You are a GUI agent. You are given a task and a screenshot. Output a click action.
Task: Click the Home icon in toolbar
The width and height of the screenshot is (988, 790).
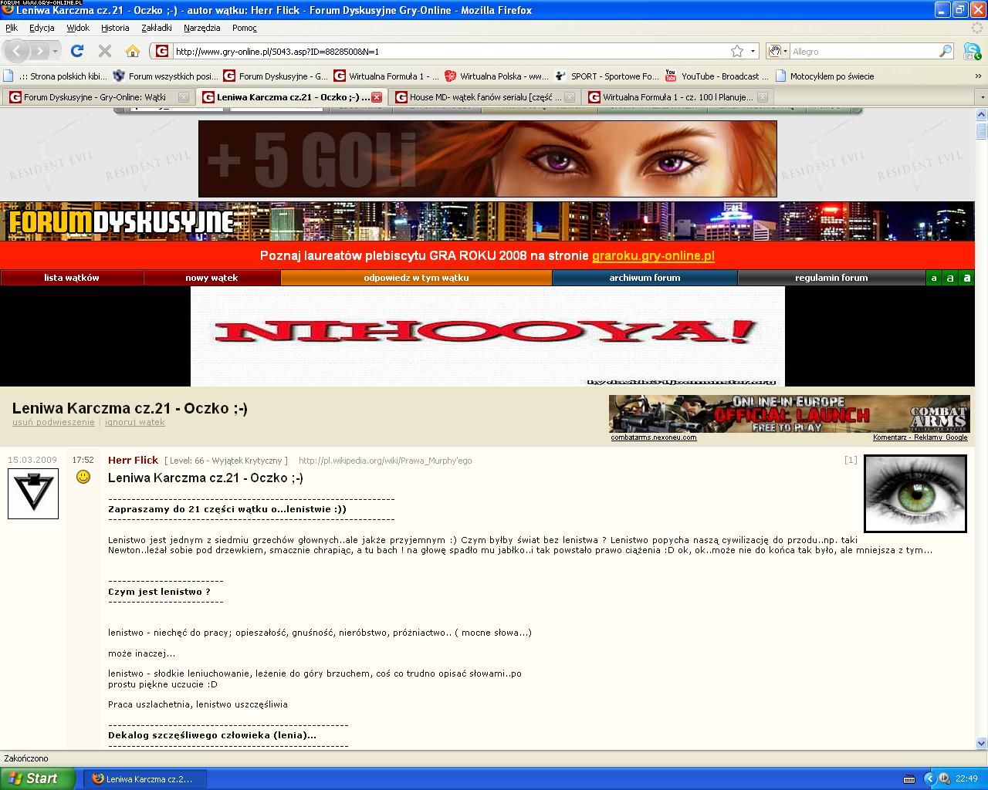pyautogui.click(x=133, y=51)
